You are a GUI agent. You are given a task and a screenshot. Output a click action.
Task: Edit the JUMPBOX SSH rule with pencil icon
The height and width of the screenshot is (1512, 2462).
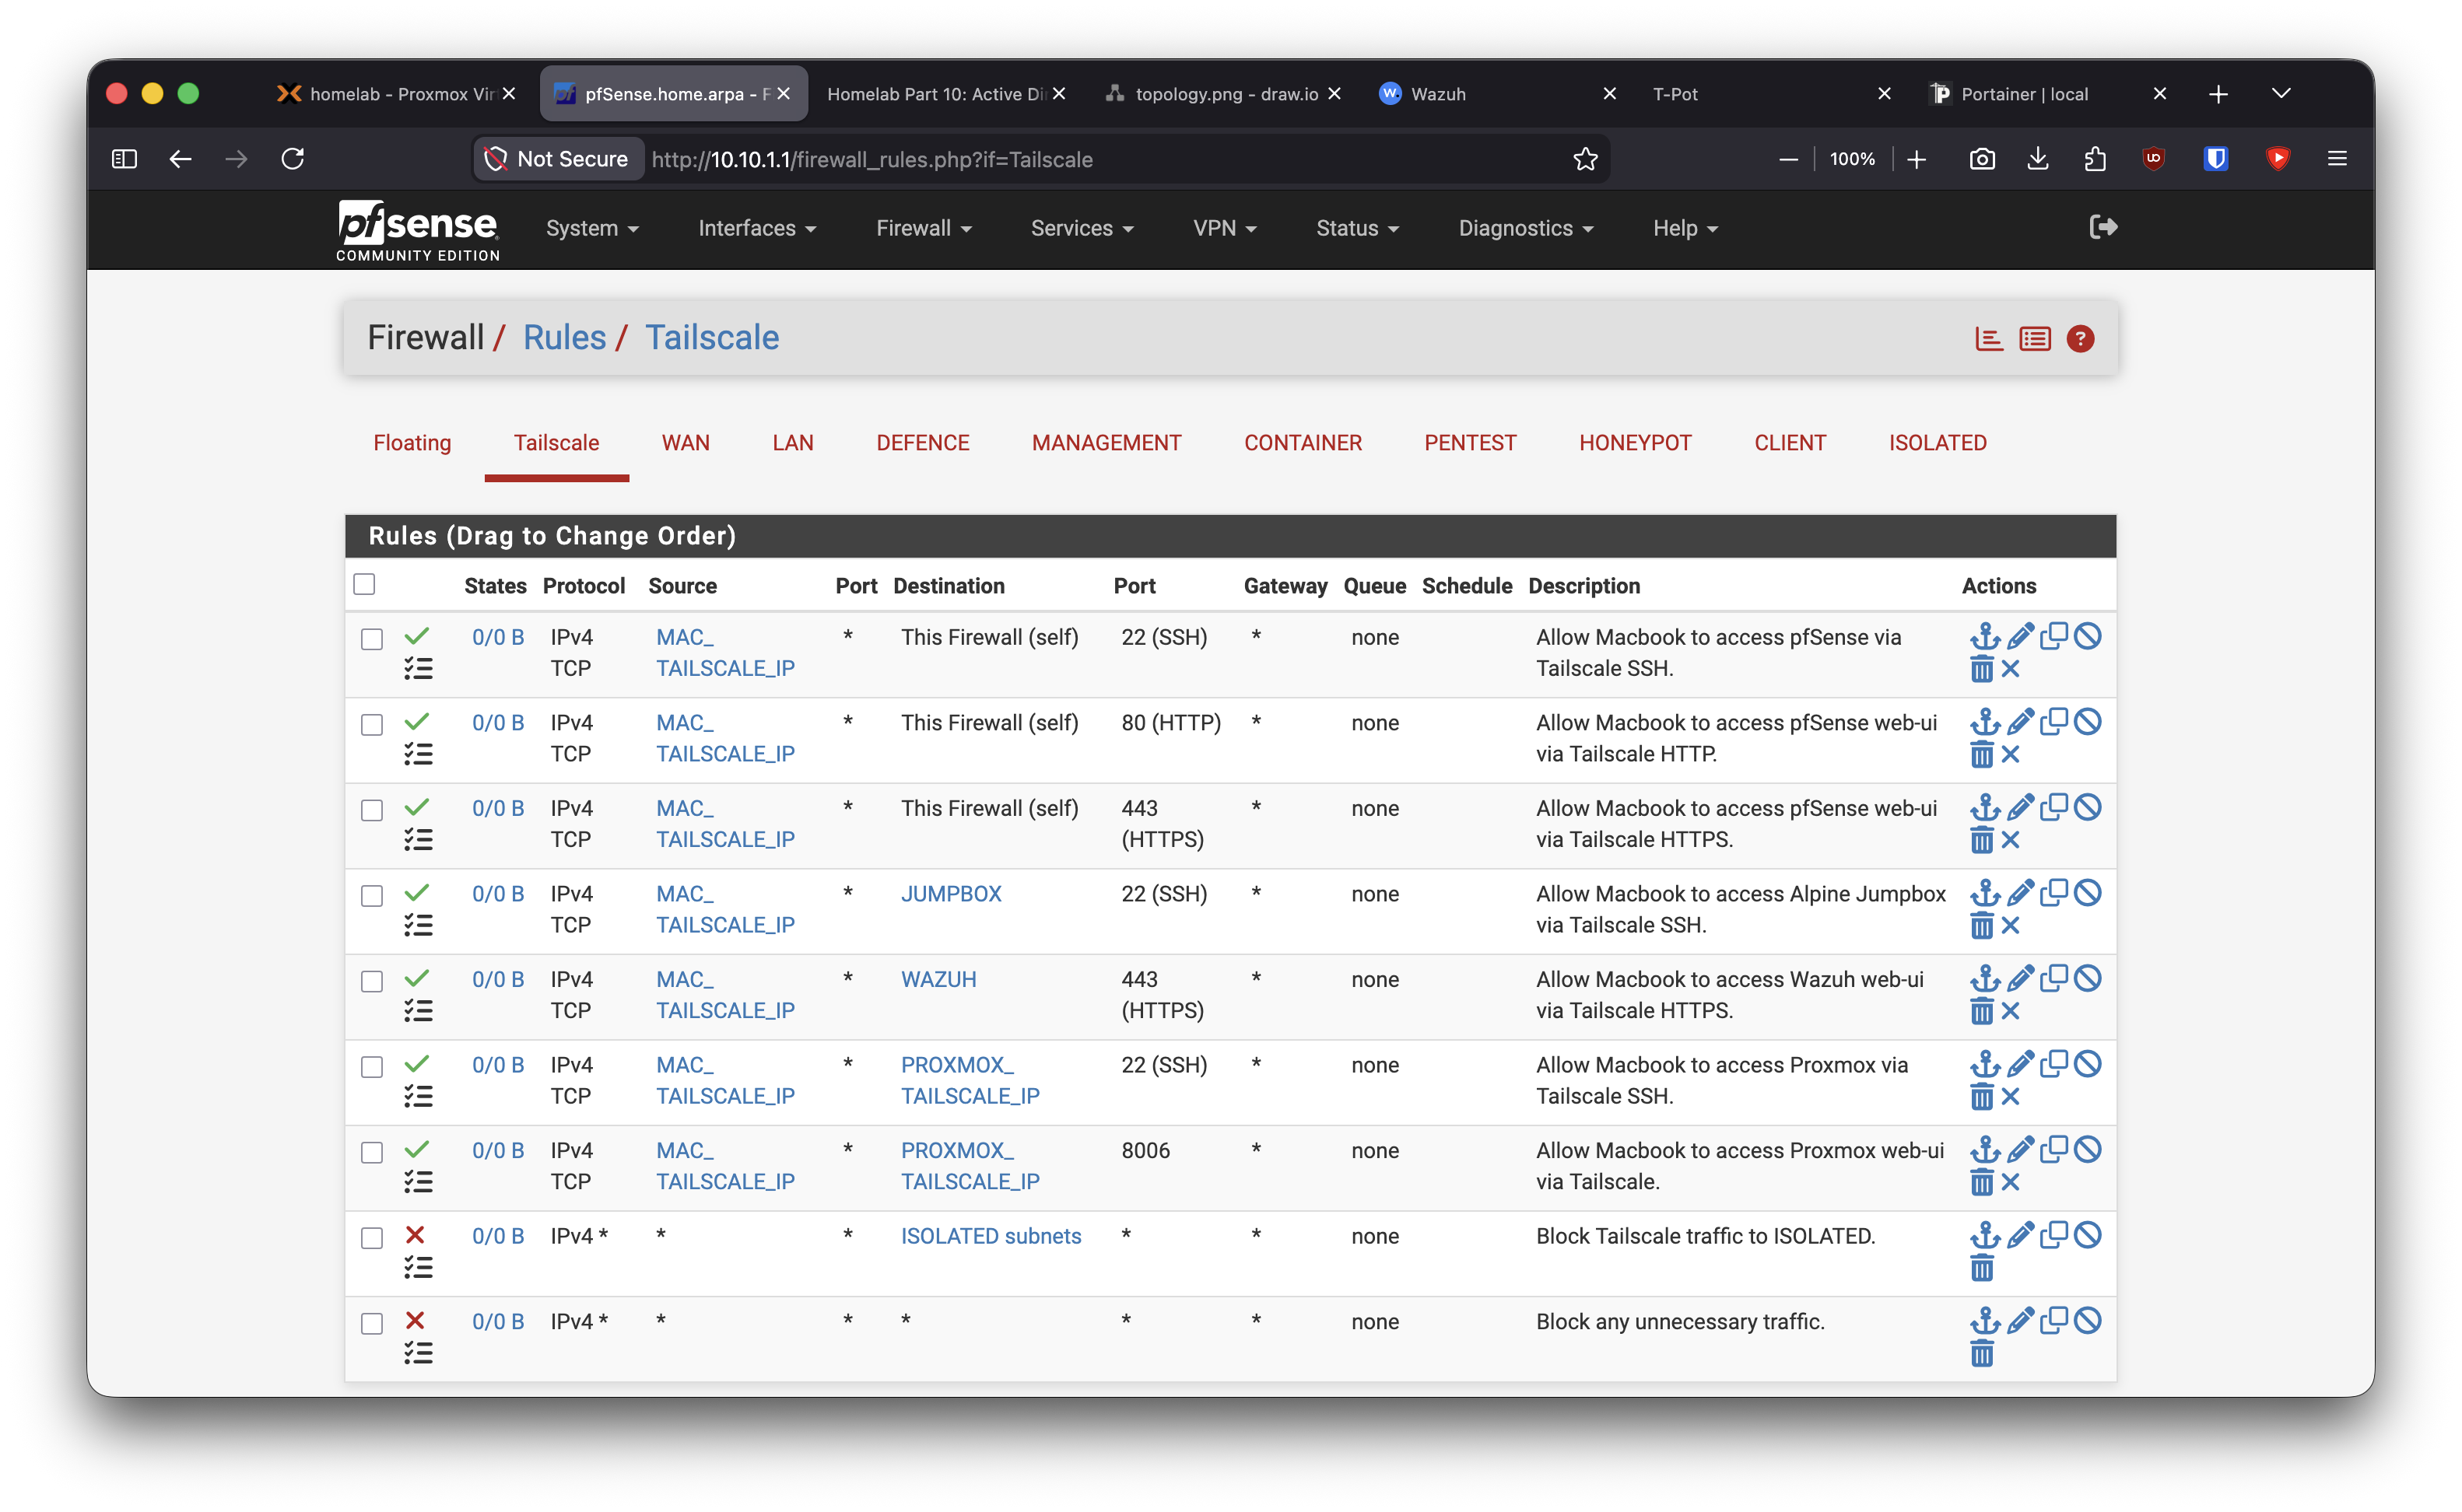(2018, 892)
